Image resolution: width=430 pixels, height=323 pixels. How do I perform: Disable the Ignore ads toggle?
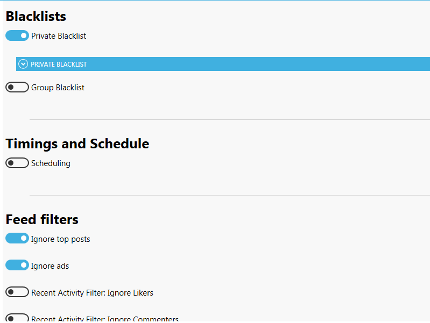17,265
